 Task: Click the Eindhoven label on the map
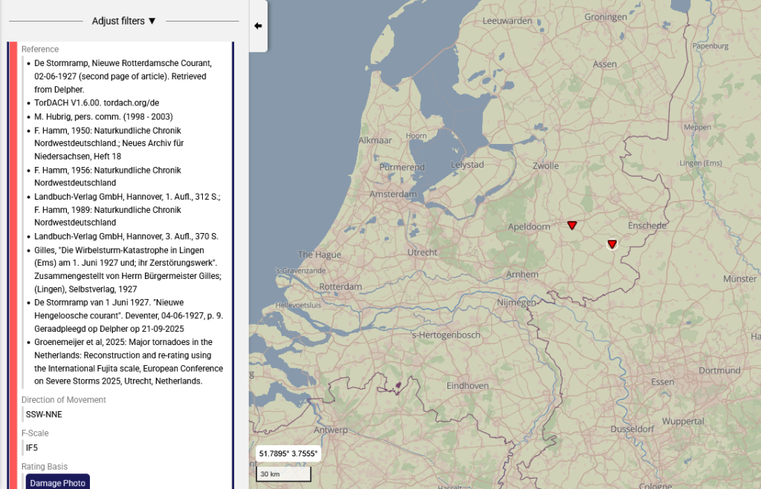point(467,386)
